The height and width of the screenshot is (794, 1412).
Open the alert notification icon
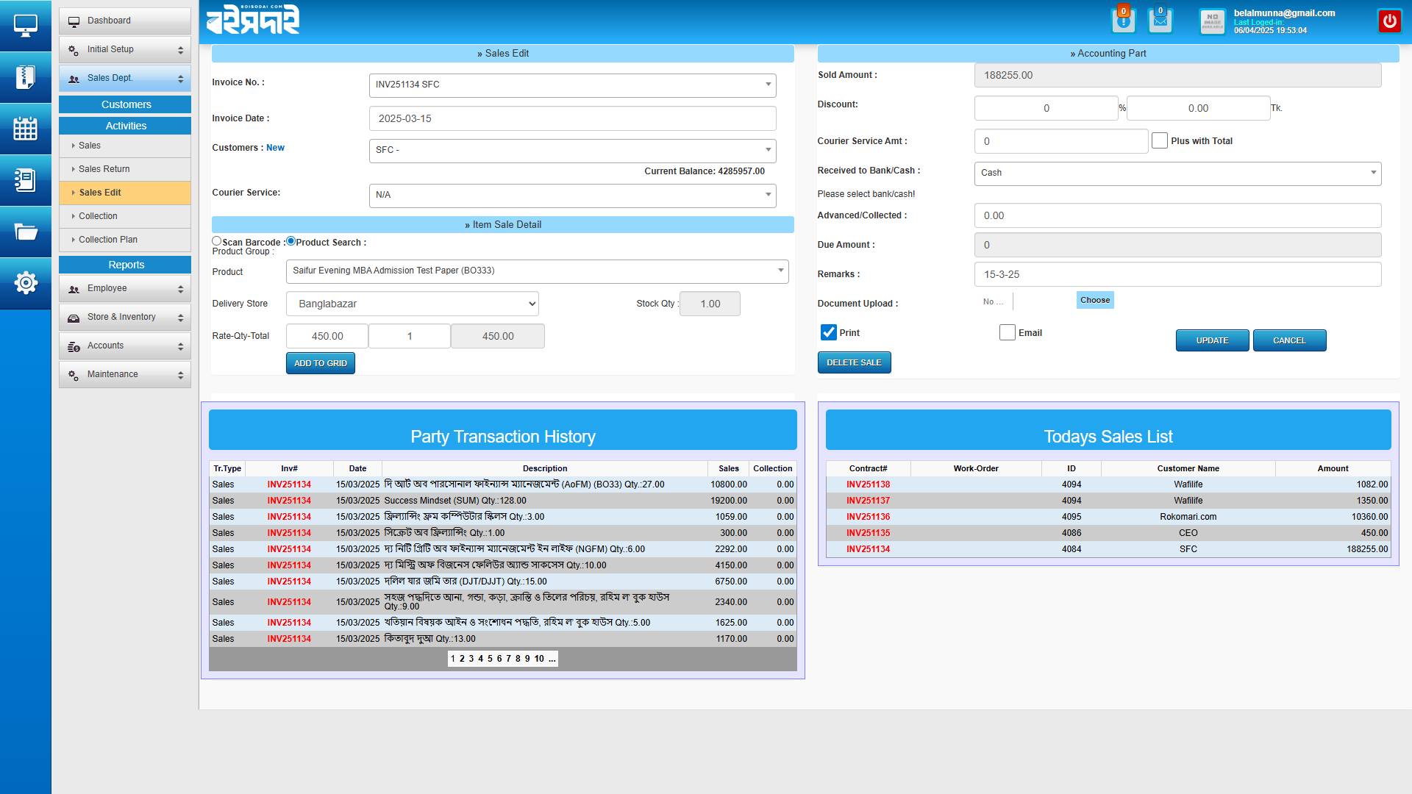1123,21
